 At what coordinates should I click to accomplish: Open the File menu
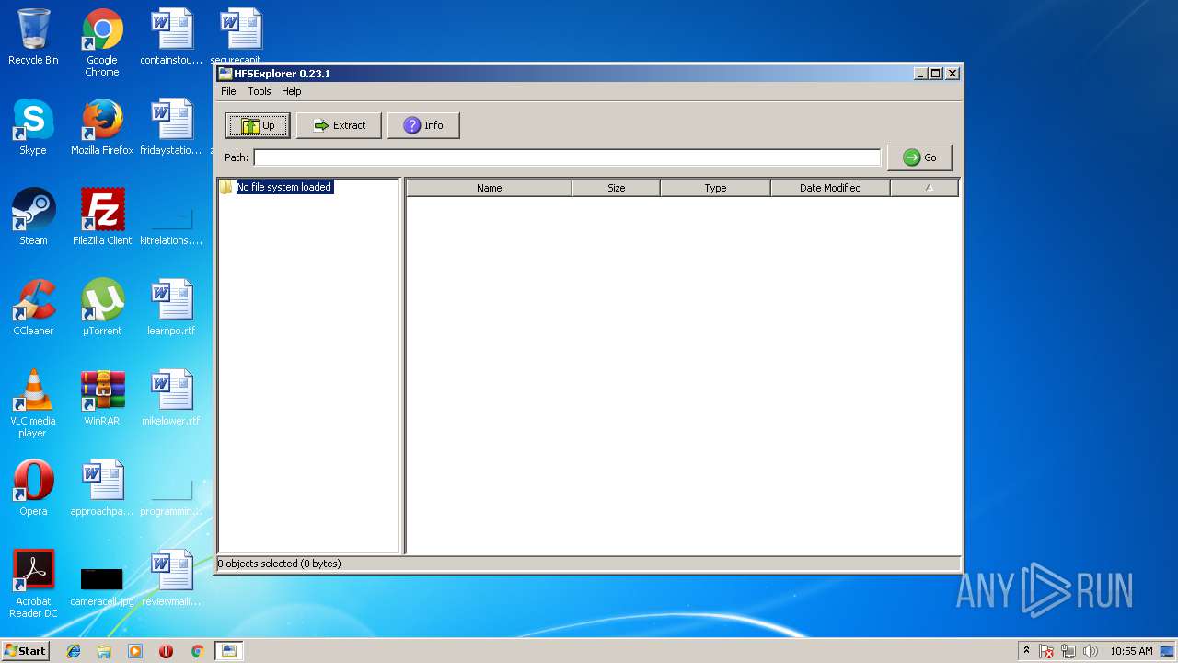pos(228,91)
